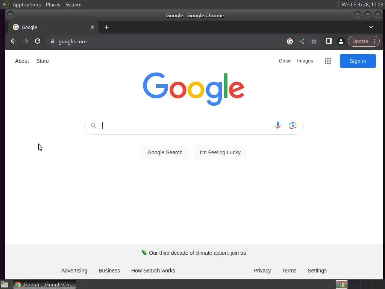
Task: Open Chrome's three-dot menu
Action: pyautogui.click(x=374, y=41)
